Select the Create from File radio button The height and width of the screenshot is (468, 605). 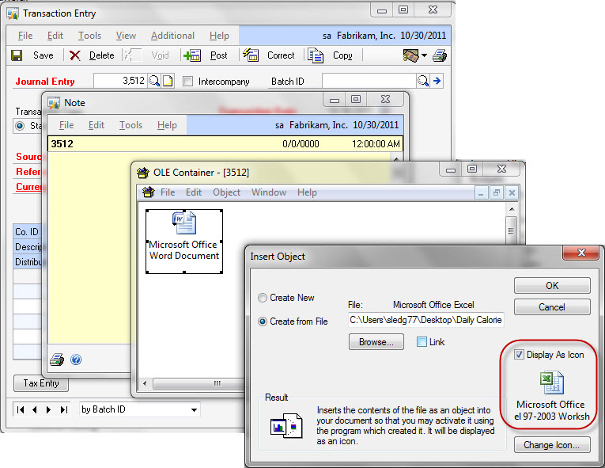pyautogui.click(x=263, y=322)
